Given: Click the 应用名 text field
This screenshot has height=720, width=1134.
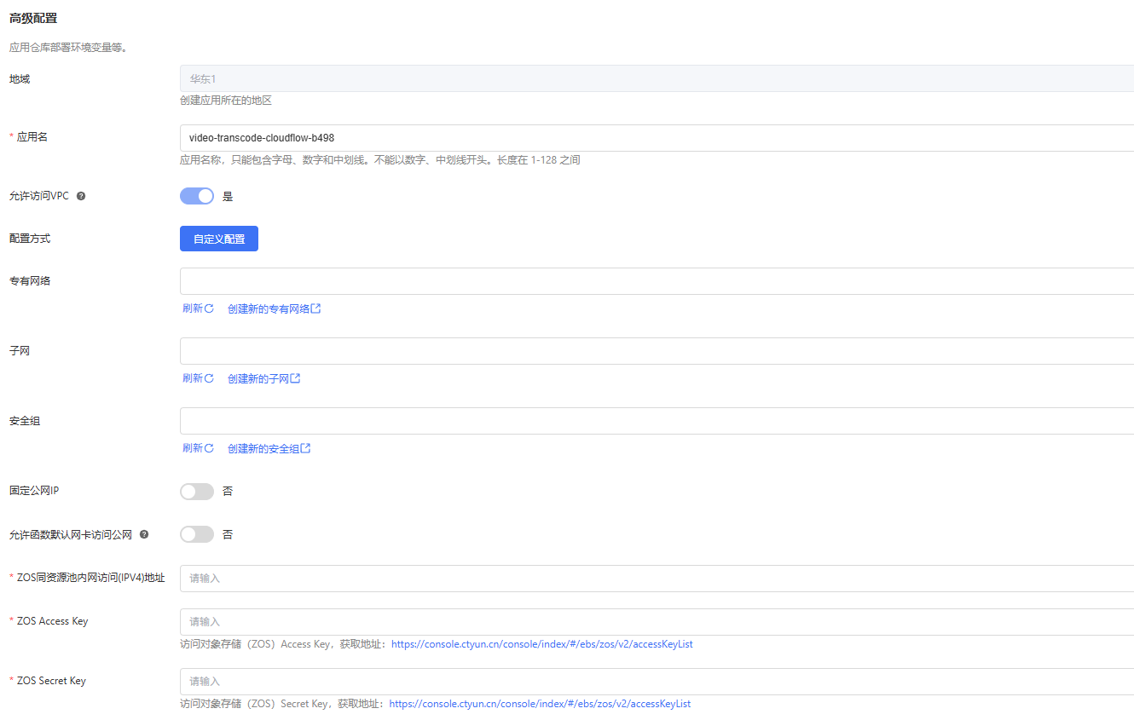Looking at the screenshot, I should (x=657, y=138).
